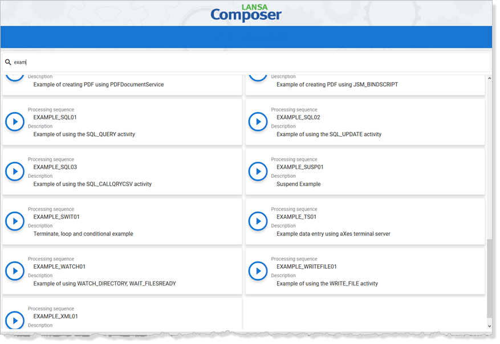Select the EXAMPLE_SQL03 name text
Image resolution: width=500 pixels, height=344 pixels.
pyautogui.click(x=55, y=167)
